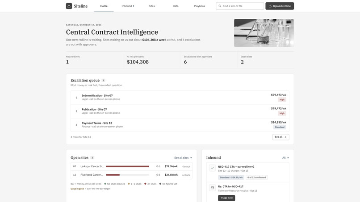Viewport: 360px width, 202px height.
Task: Open NSO-417 CTA – our redline v2
Action: pos(236,167)
